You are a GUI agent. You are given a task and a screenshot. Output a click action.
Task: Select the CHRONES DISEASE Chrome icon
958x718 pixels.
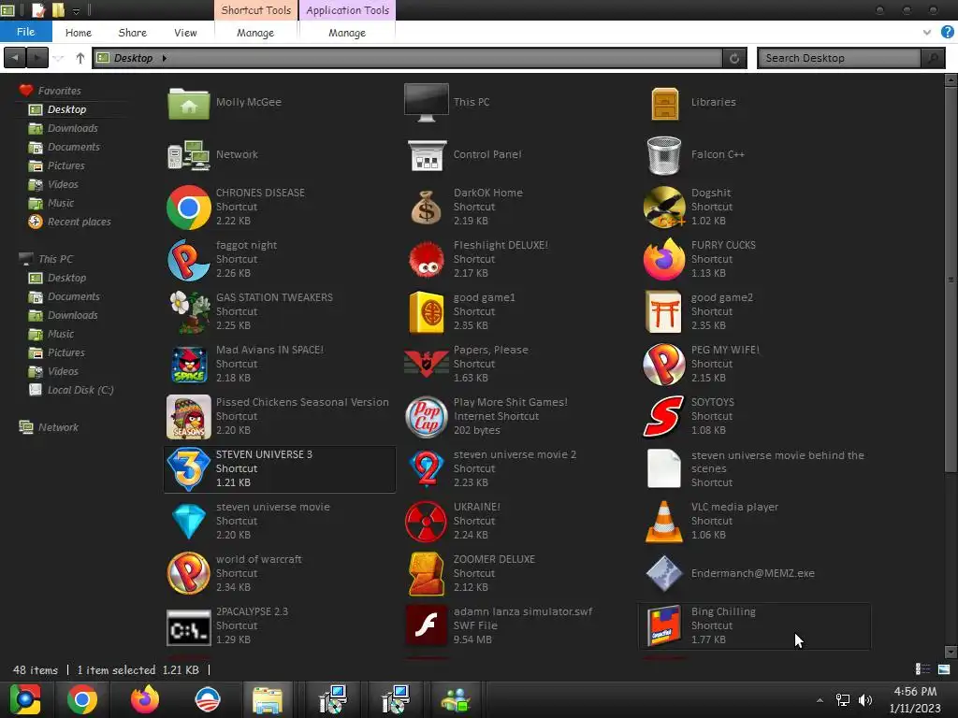[189, 207]
